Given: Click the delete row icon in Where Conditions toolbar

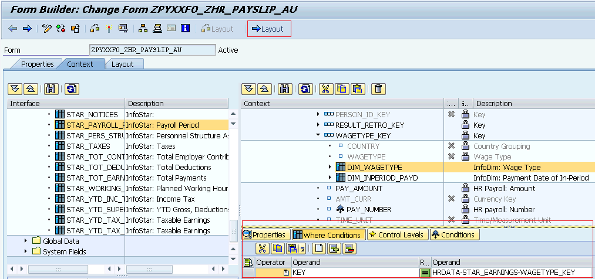Looking at the screenshot, I should coord(349,249).
